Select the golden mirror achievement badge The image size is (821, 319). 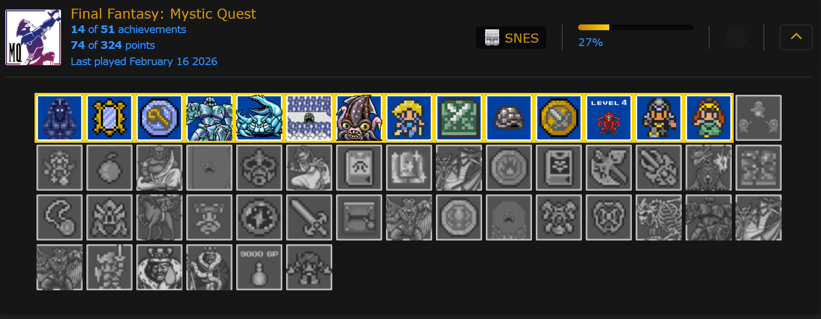point(109,118)
